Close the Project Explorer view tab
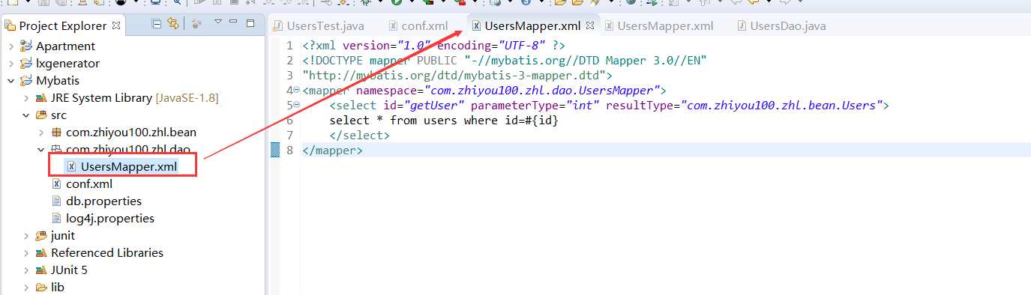 [x=116, y=25]
